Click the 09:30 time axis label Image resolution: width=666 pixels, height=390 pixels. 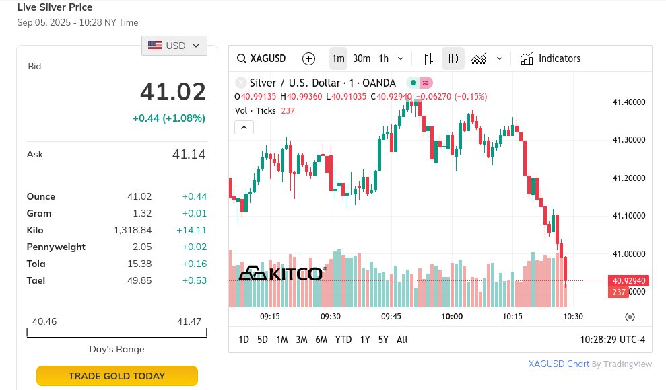331,317
